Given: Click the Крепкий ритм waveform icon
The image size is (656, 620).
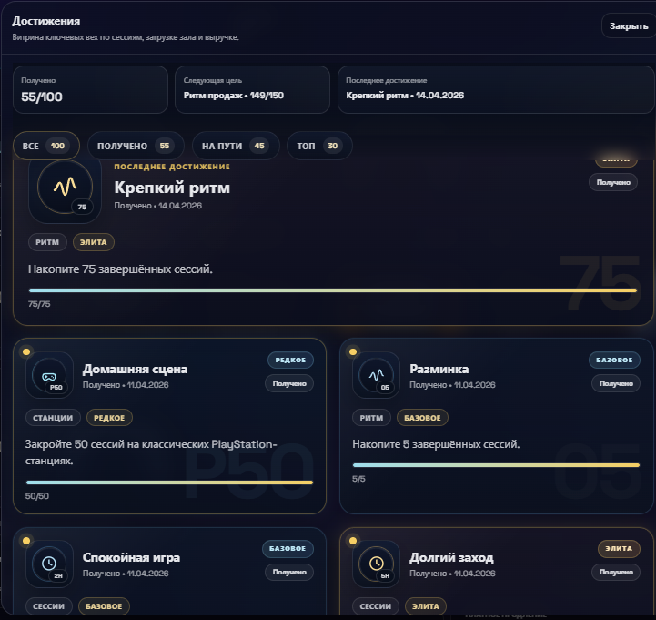Looking at the screenshot, I should pos(65,187).
